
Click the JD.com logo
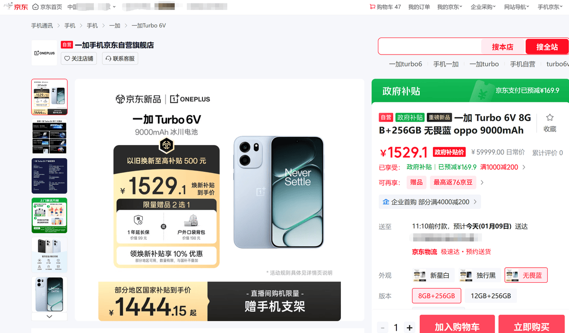pos(15,7)
